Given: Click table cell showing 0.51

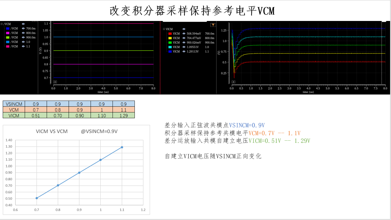Looking at the screenshot, I should tap(36, 115).
